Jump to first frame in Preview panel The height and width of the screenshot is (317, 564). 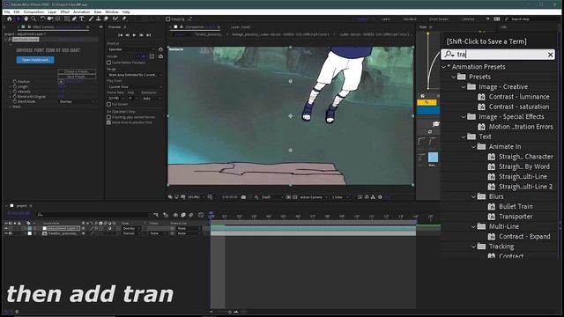point(120,35)
